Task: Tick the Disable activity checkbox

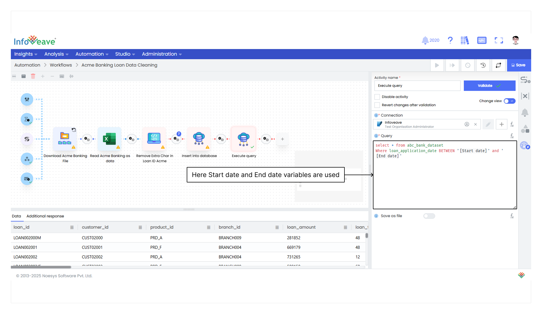Action: 377,97
